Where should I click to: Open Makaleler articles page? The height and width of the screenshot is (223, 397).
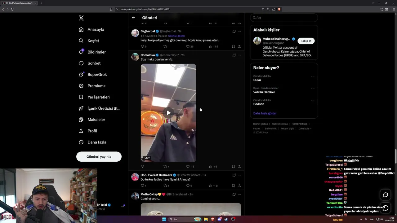point(92,120)
